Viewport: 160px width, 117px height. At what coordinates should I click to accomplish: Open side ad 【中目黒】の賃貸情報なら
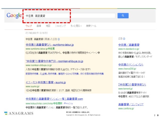pyautogui.click(x=132, y=84)
